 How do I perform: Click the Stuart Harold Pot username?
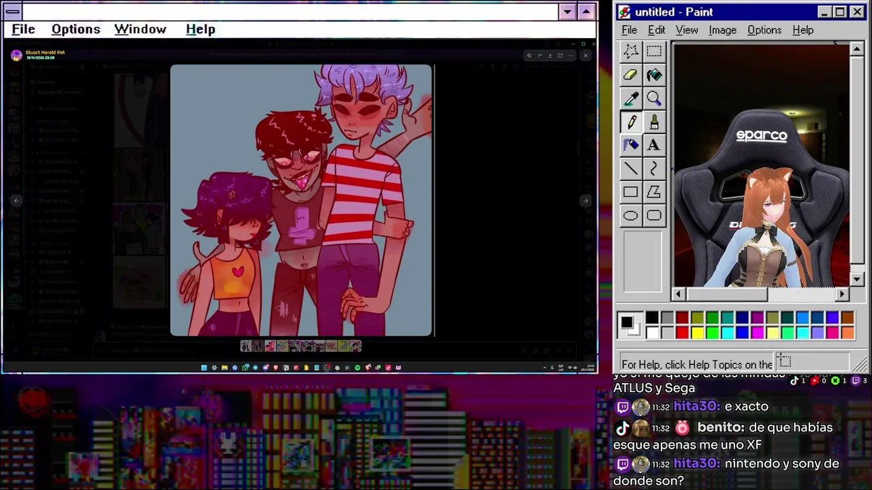[x=46, y=52]
